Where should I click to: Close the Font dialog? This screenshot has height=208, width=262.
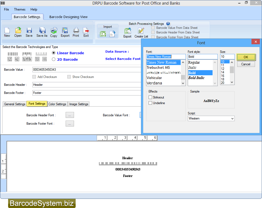click(x=256, y=42)
